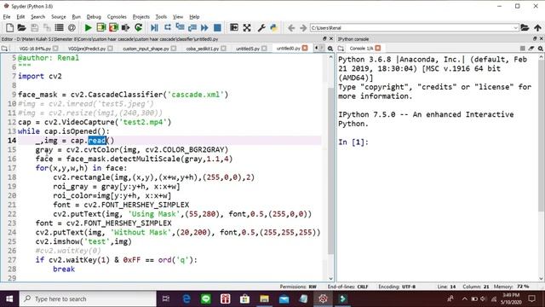
Task: Open the IPython console options icon
Action: pyautogui.click(x=541, y=49)
